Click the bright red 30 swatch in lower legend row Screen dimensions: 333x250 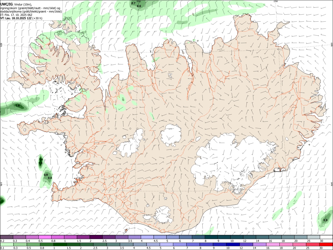(x=326, y=245)
